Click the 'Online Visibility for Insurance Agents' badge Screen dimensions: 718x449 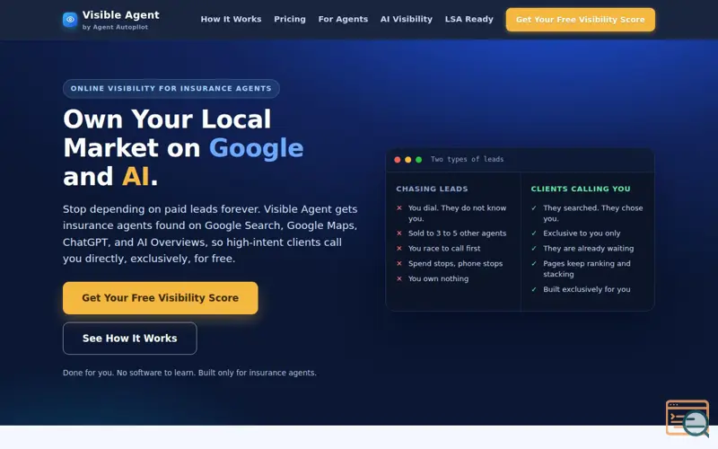point(171,88)
